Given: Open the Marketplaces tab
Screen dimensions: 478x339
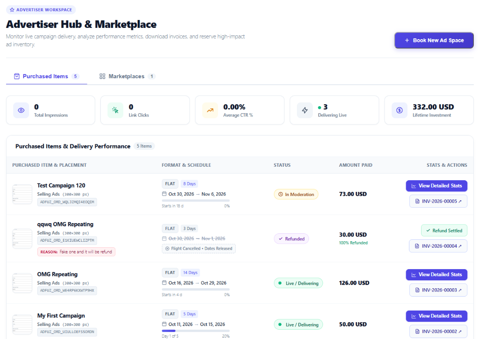Looking at the screenshot, I should 127,76.
